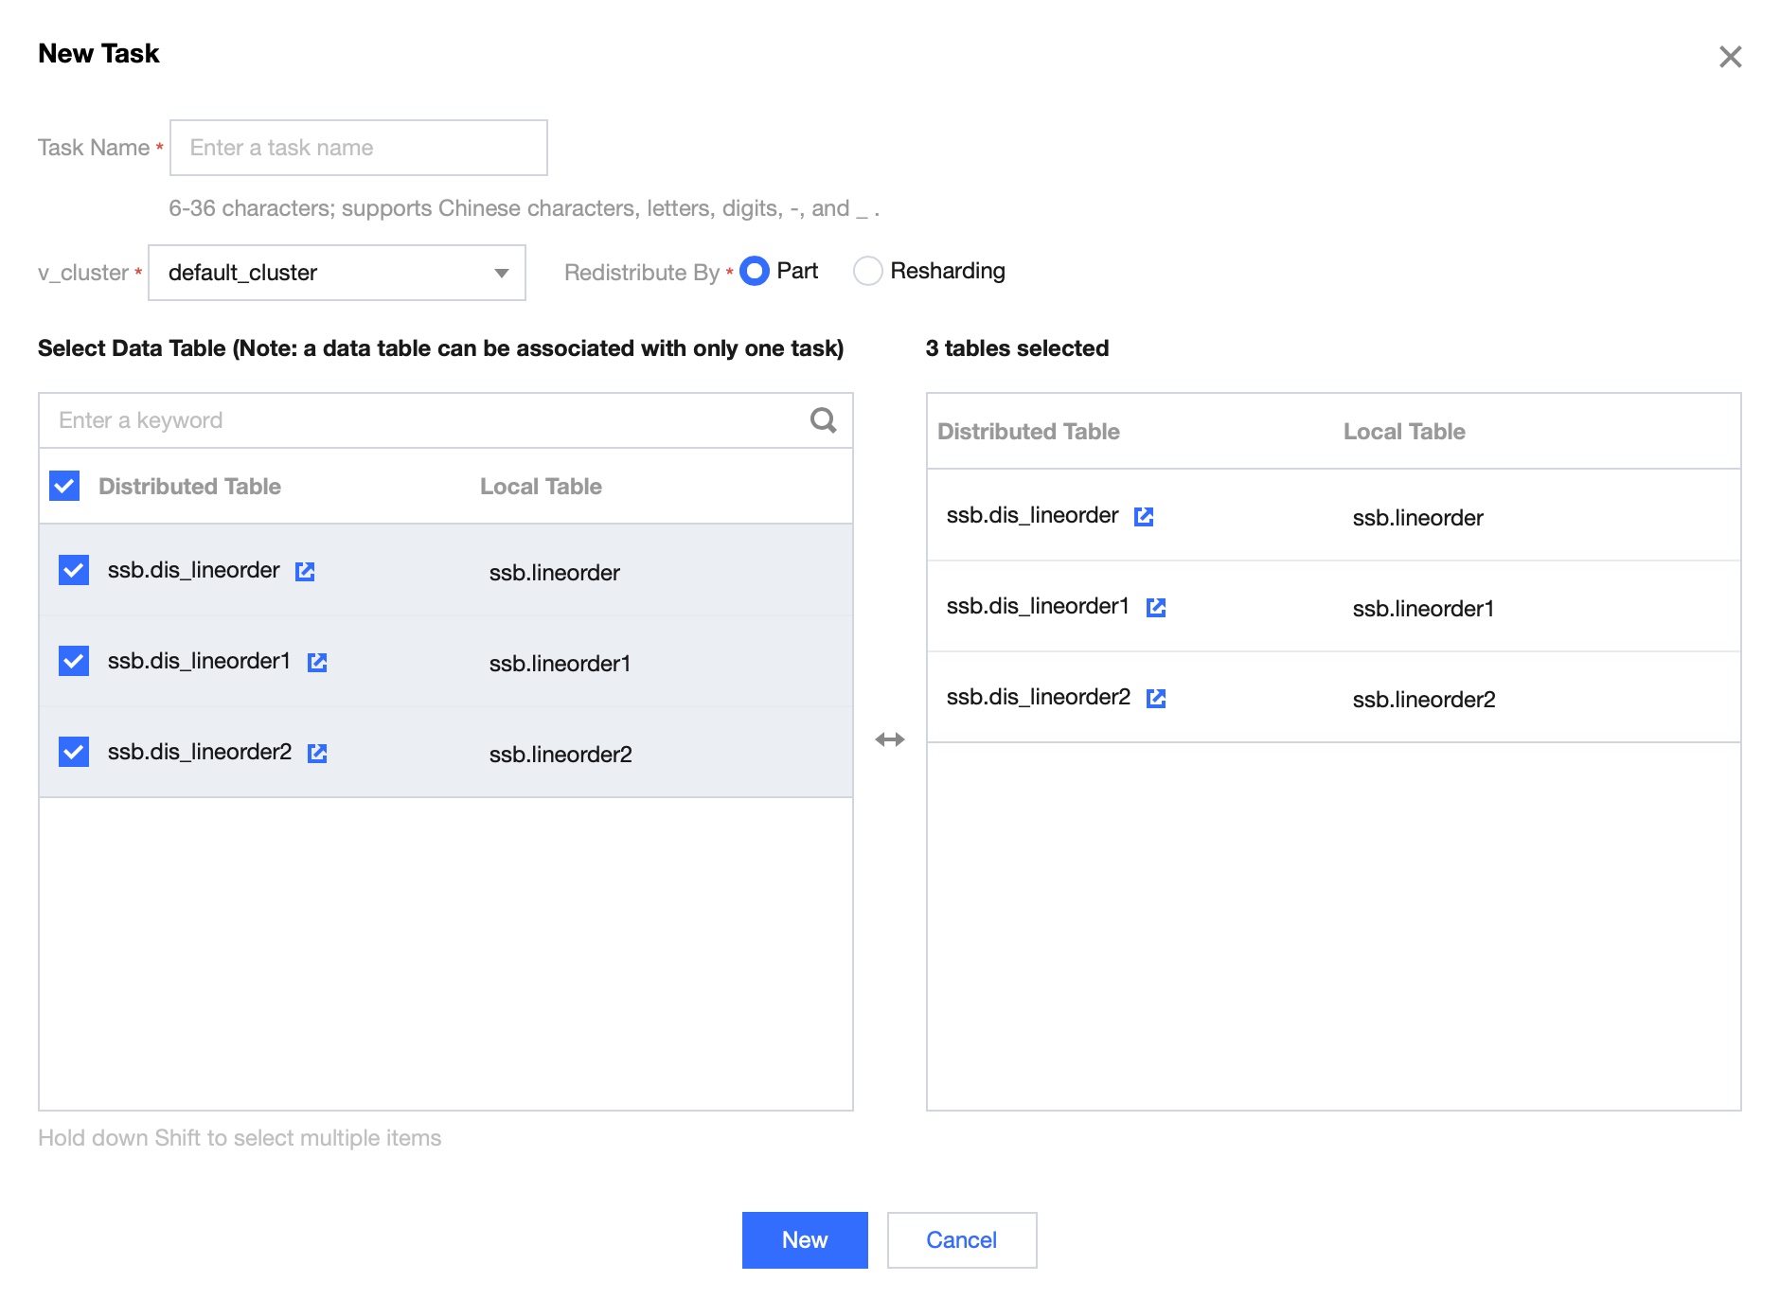This screenshot has width=1780, height=1299.
Task: Open ssb.dis_lineorder2 link icon in selected panel
Action: (x=1156, y=698)
